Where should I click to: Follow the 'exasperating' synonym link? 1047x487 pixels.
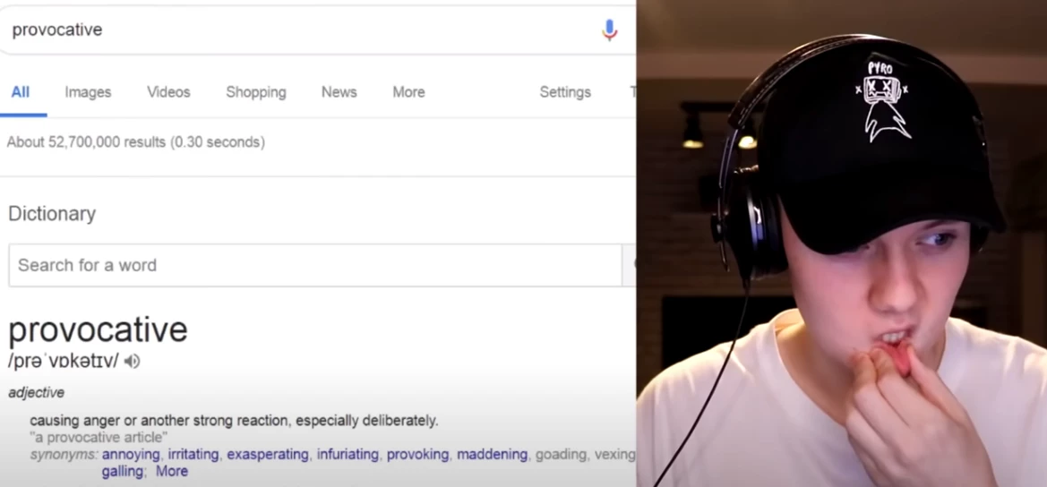click(x=268, y=455)
